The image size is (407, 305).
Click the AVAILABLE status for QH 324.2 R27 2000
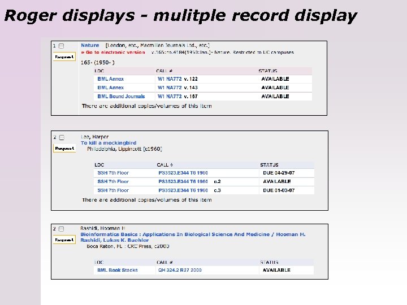[x=276, y=270]
